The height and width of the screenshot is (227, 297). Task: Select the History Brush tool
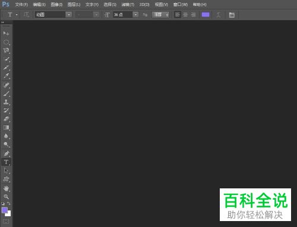[x=6, y=111]
